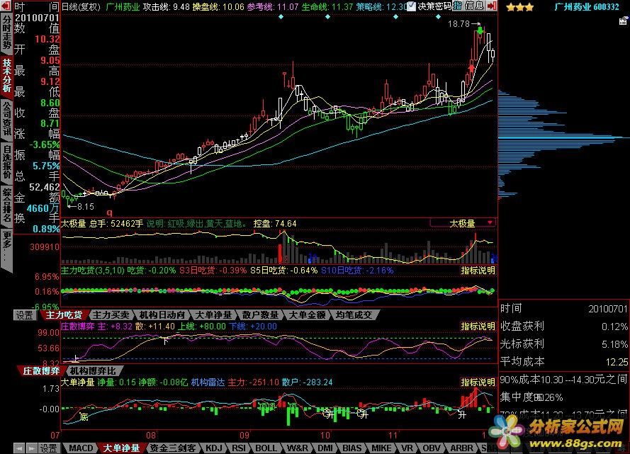Click the bottom 设置 button
This screenshot has width=630, height=454.
coord(49,448)
